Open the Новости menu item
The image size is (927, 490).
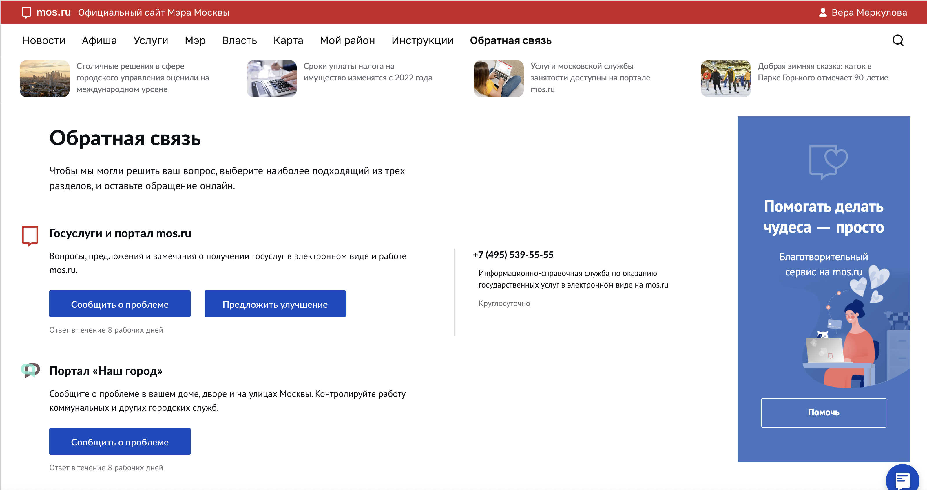(43, 40)
